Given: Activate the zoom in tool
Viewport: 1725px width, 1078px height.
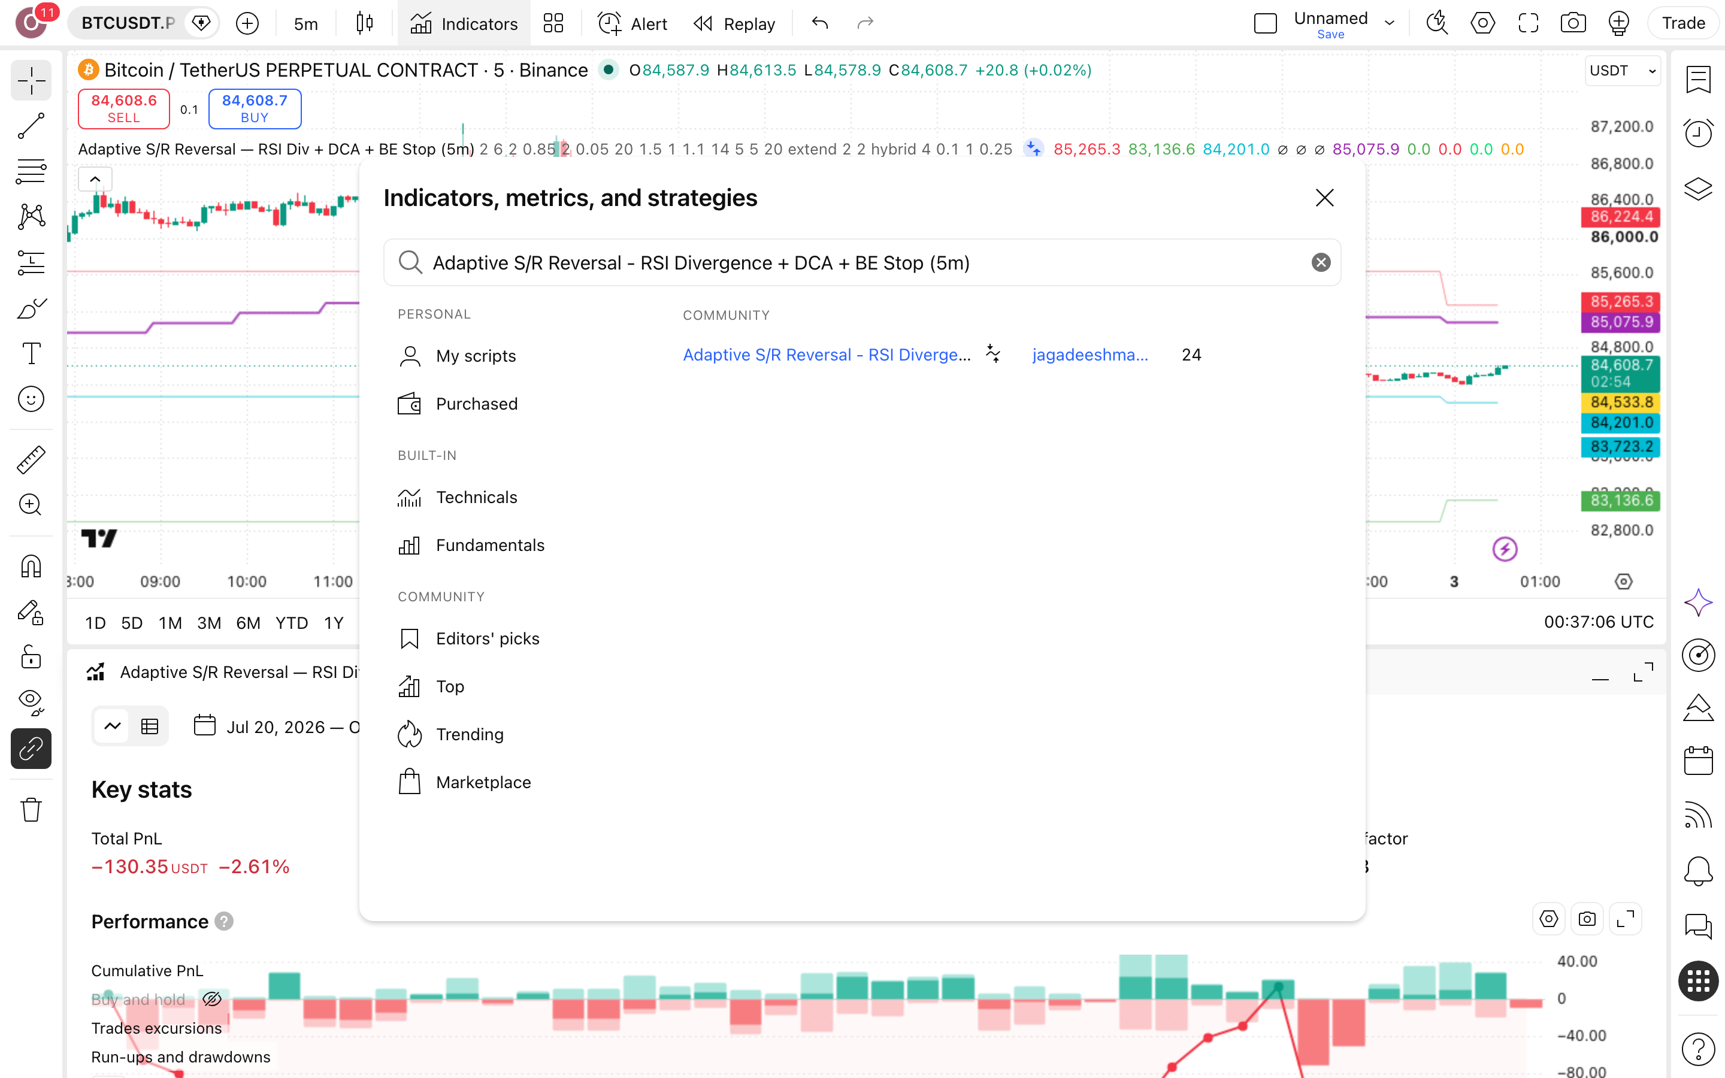Looking at the screenshot, I should tap(31, 505).
